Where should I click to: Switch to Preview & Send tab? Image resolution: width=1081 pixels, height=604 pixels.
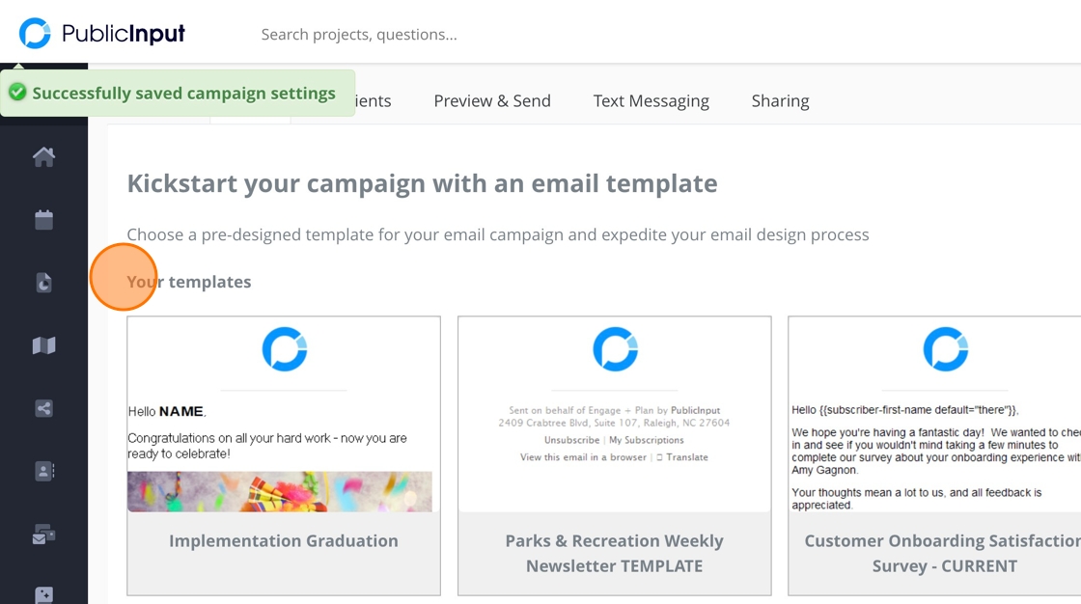pos(491,100)
